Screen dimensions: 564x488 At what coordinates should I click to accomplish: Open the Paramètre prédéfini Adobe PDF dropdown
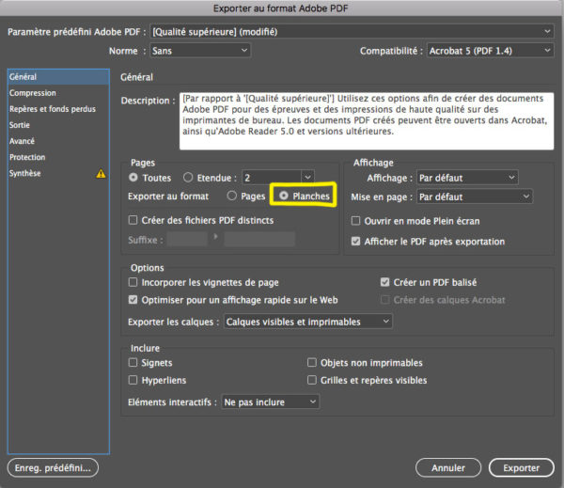tap(349, 31)
